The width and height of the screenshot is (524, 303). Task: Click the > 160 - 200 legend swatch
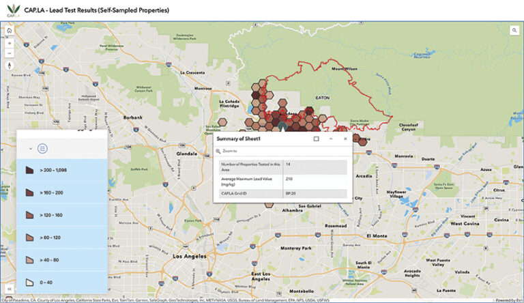29,192
